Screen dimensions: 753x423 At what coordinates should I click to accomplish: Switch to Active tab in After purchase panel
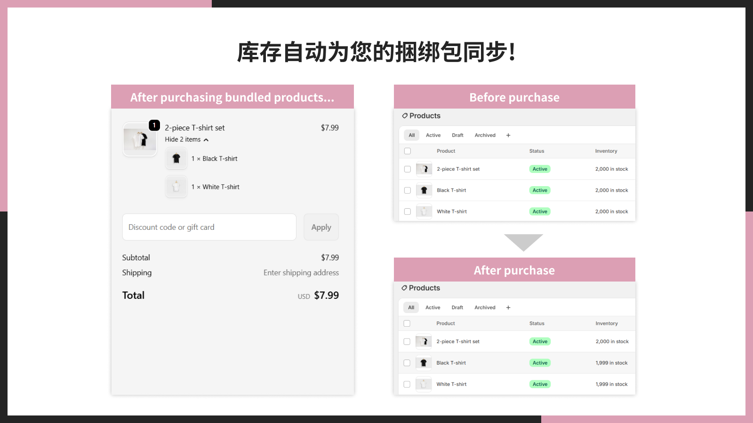click(433, 308)
